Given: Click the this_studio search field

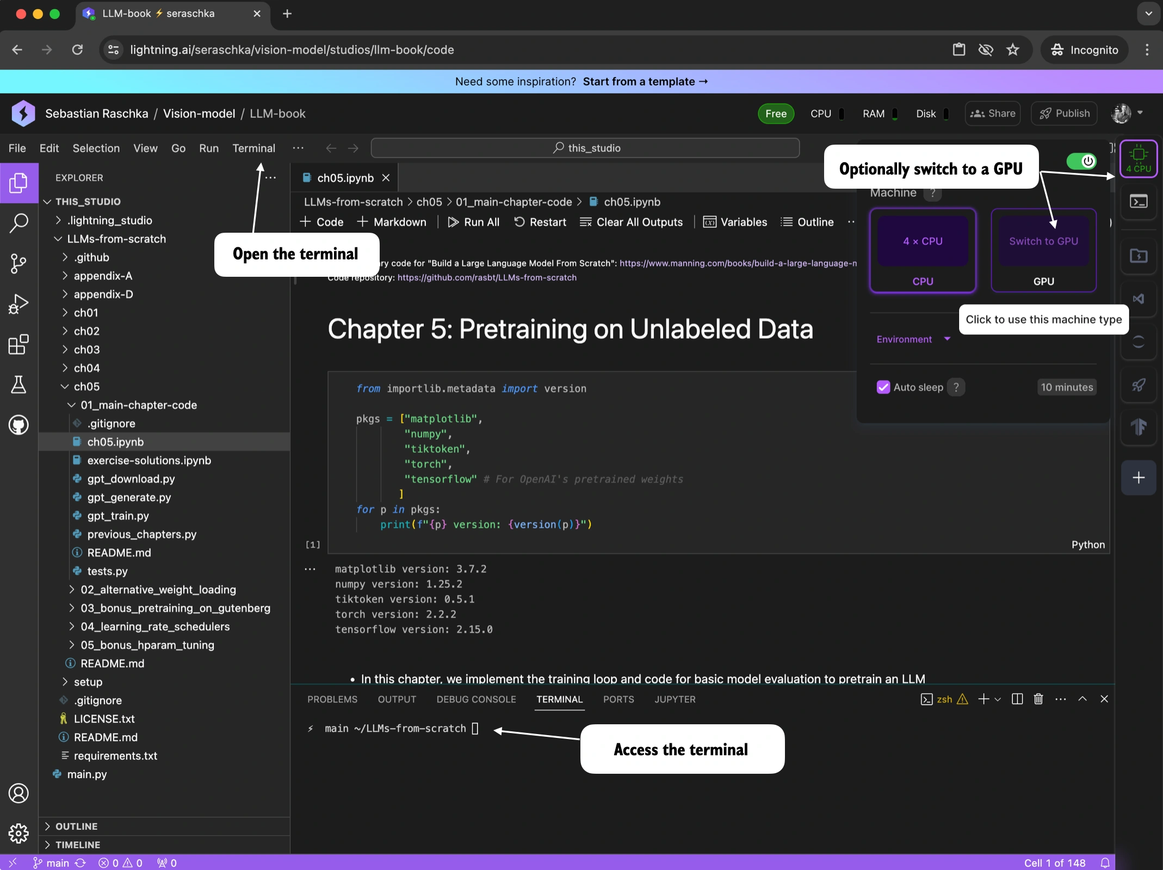Looking at the screenshot, I should 585,148.
